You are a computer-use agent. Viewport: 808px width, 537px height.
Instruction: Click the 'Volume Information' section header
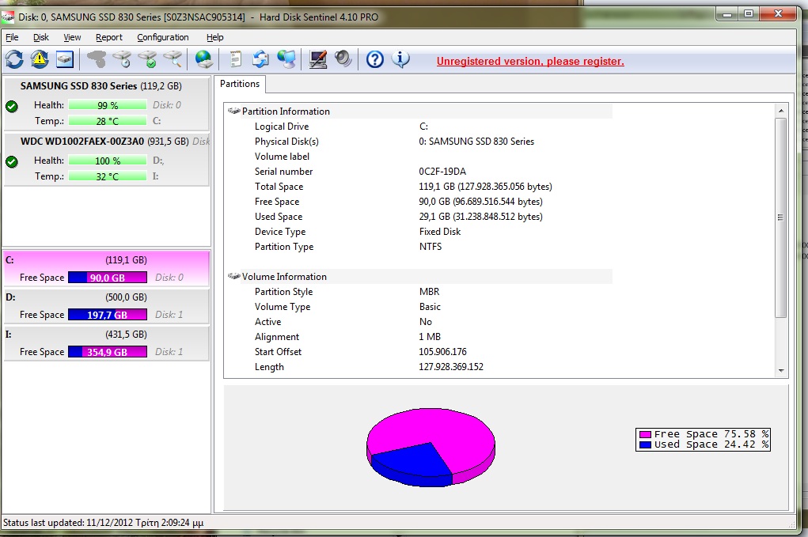tap(284, 277)
